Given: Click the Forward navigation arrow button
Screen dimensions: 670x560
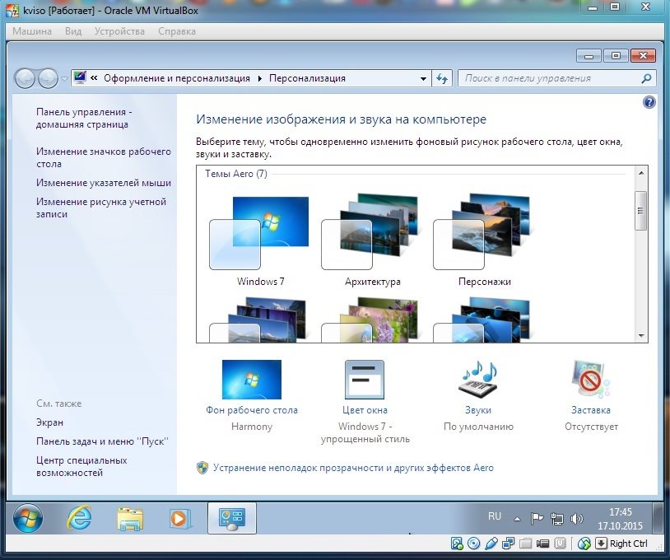Looking at the screenshot, I should coord(48,79).
